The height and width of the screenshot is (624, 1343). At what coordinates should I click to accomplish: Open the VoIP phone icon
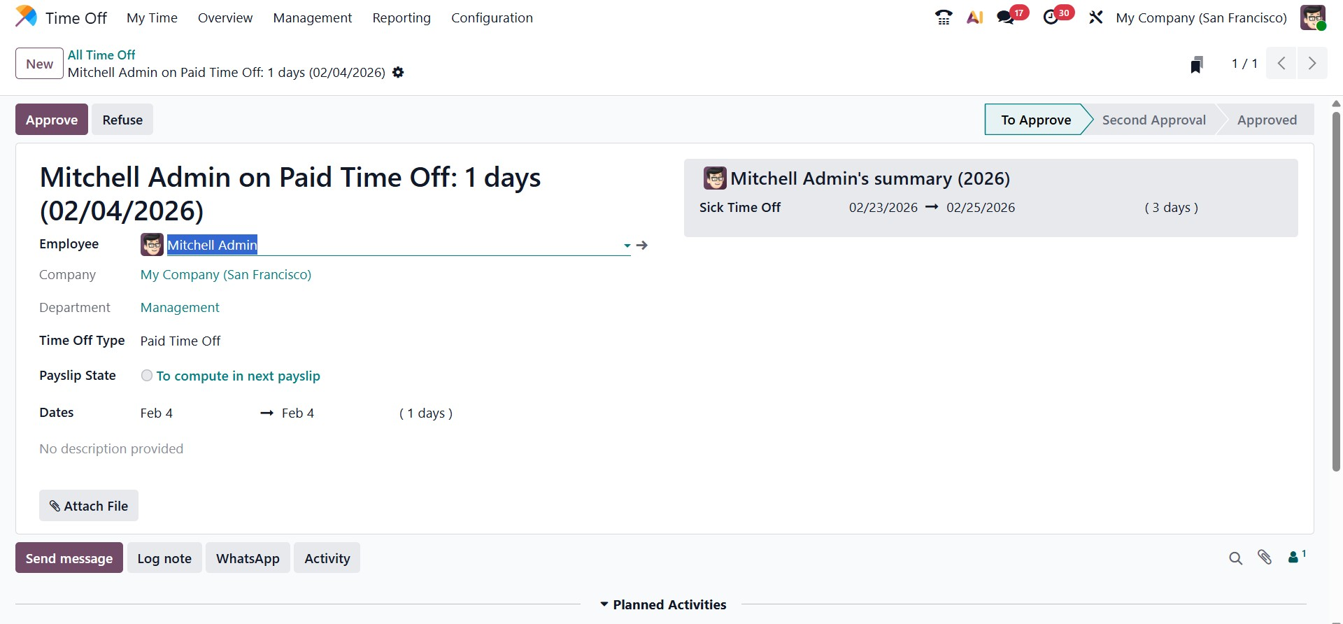944,17
